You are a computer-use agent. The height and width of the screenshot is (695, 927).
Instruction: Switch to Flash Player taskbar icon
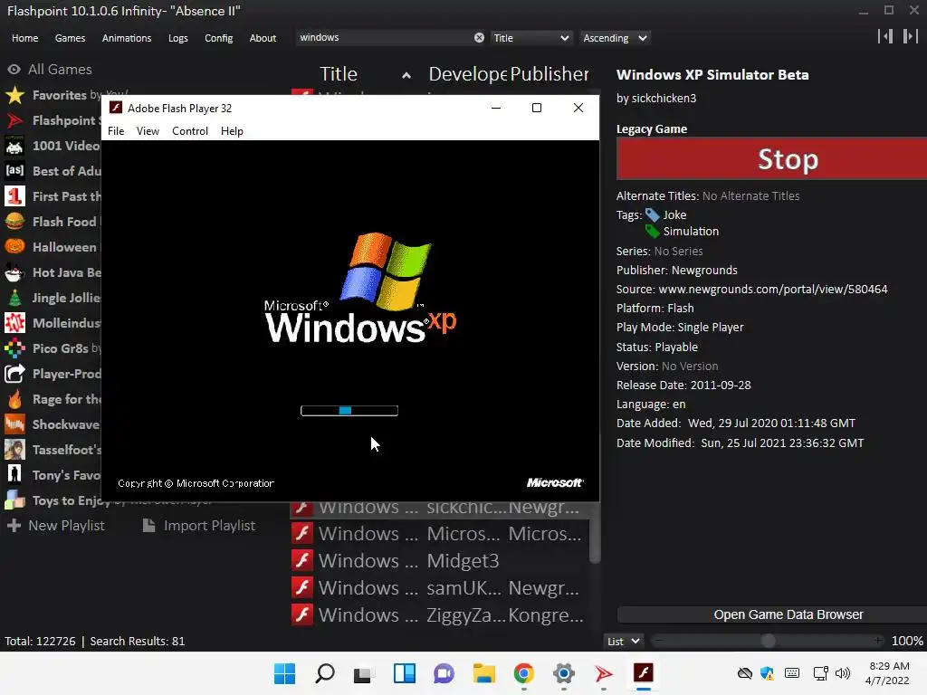[644, 673]
